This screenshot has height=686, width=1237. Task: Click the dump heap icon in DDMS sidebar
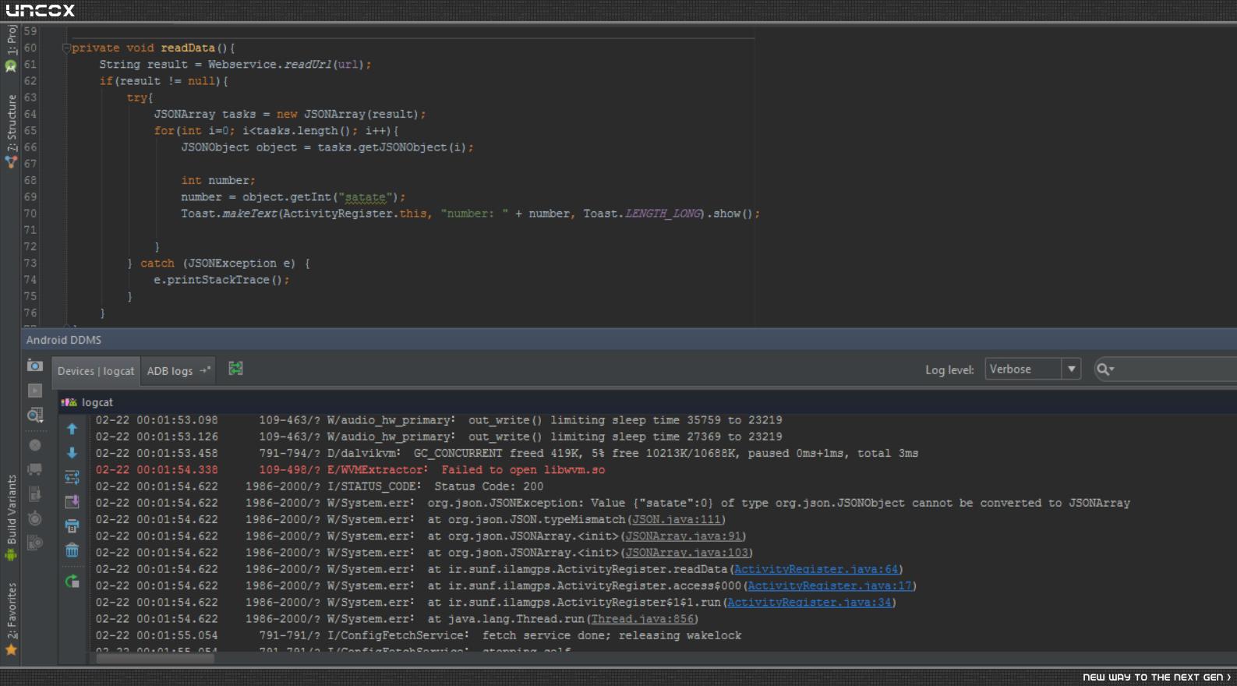pos(35,494)
